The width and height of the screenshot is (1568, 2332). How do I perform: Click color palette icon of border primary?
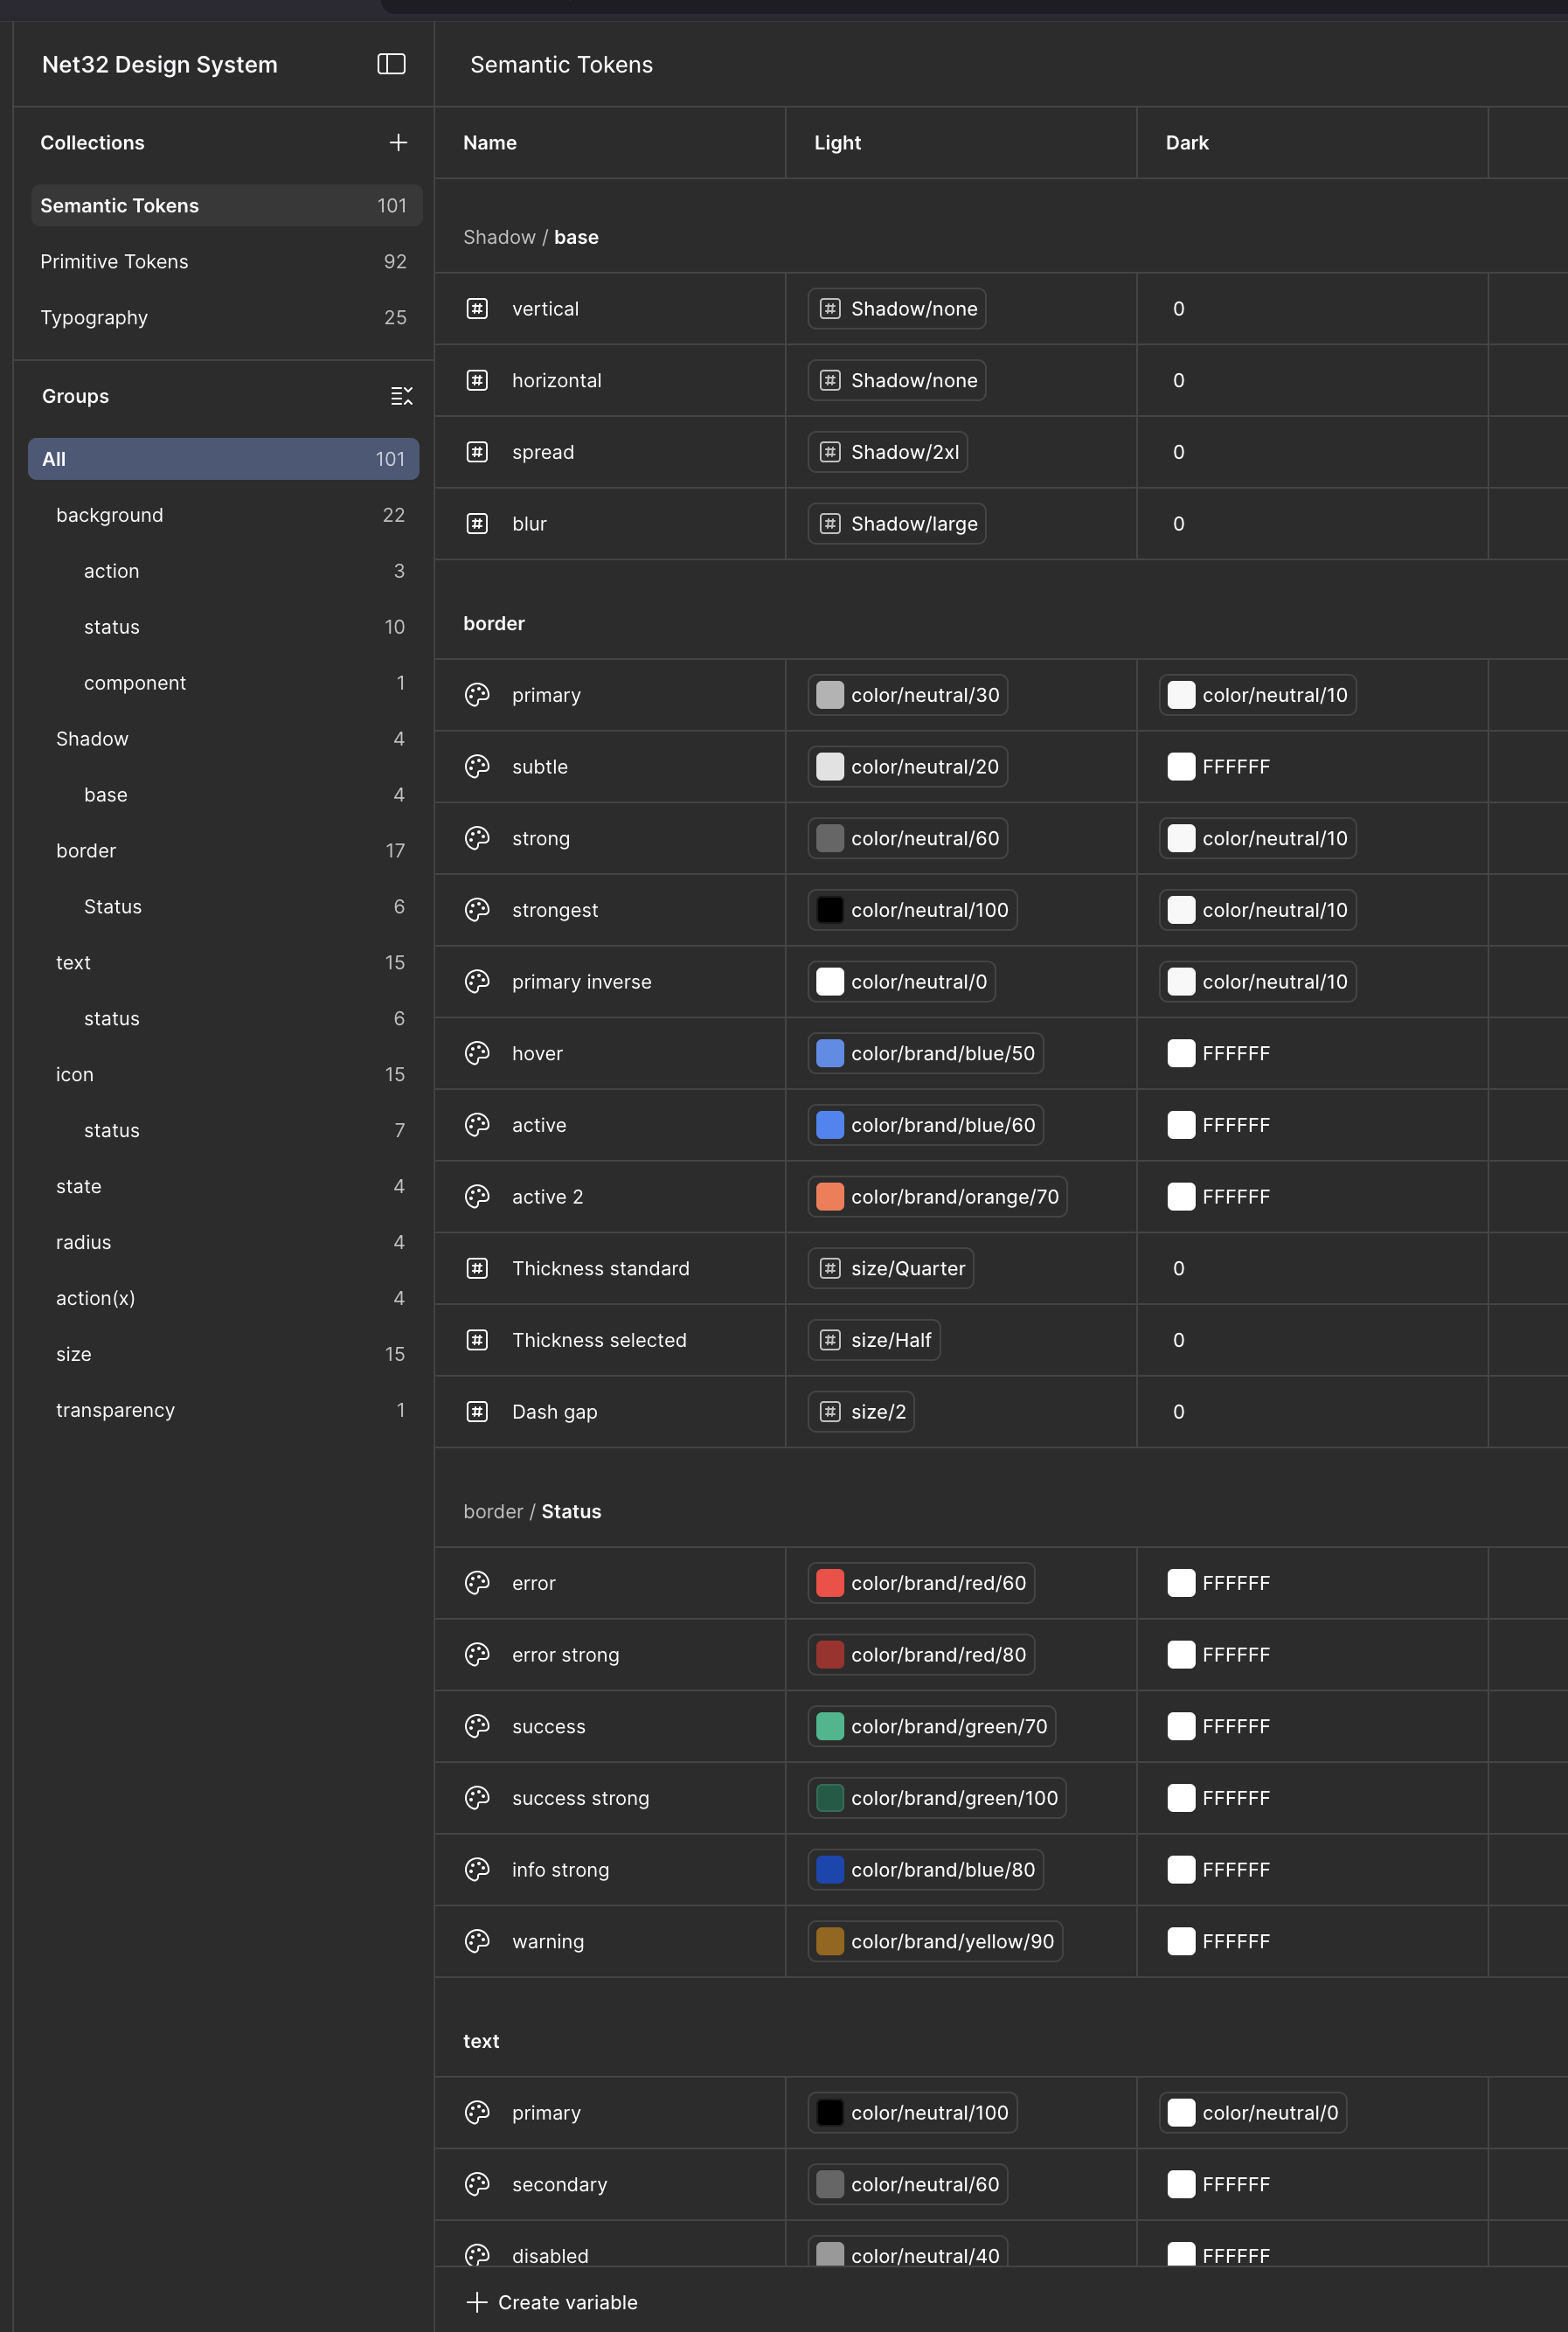tap(477, 694)
